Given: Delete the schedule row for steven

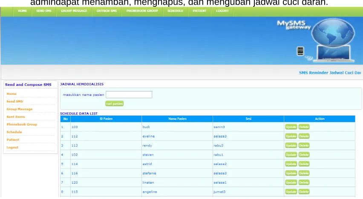Looking at the screenshot, I should click(304, 155).
